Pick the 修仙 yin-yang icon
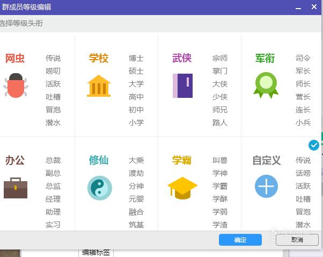 pyautogui.click(x=100, y=188)
